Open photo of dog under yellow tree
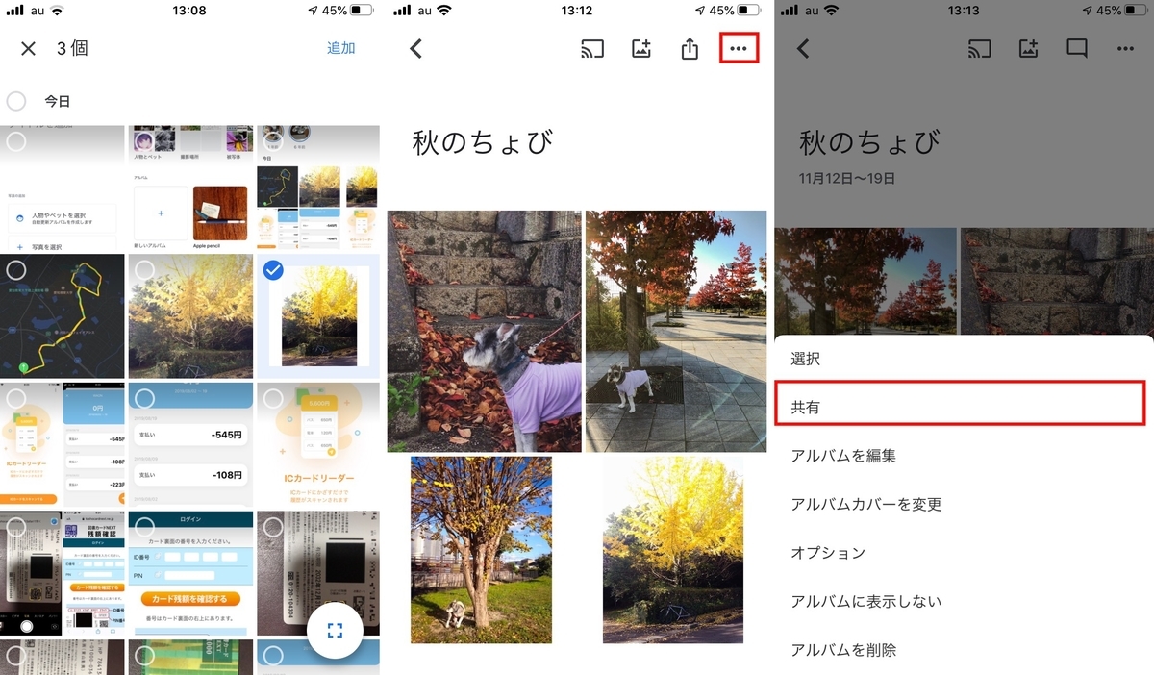 (x=482, y=550)
